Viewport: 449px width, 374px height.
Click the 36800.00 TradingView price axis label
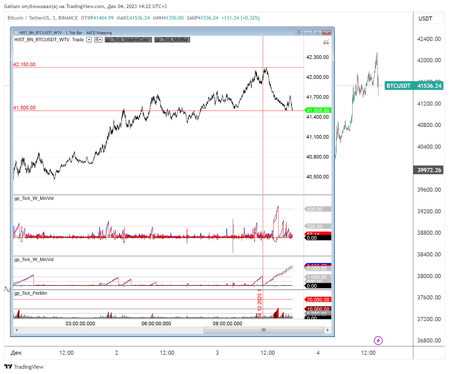point(429,340)
